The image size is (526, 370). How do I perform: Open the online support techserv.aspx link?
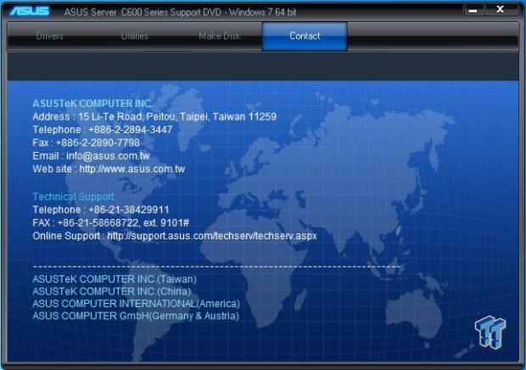[x=212, y=236]
